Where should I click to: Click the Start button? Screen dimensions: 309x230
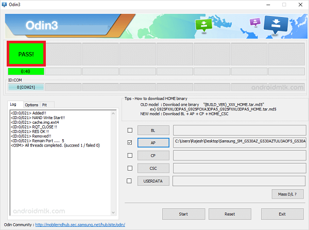point(183,214)
